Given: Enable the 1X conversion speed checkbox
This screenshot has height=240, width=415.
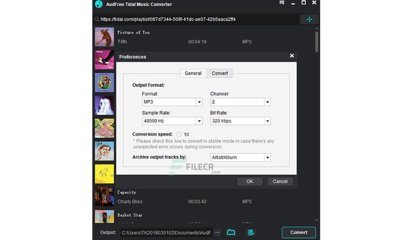Looking at the screenshot, I should tap(179, 134).
